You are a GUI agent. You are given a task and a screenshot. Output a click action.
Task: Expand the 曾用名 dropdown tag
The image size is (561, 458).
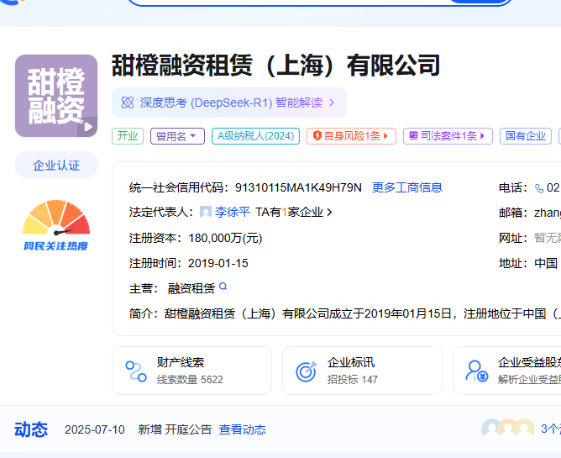tap(177, 136)
